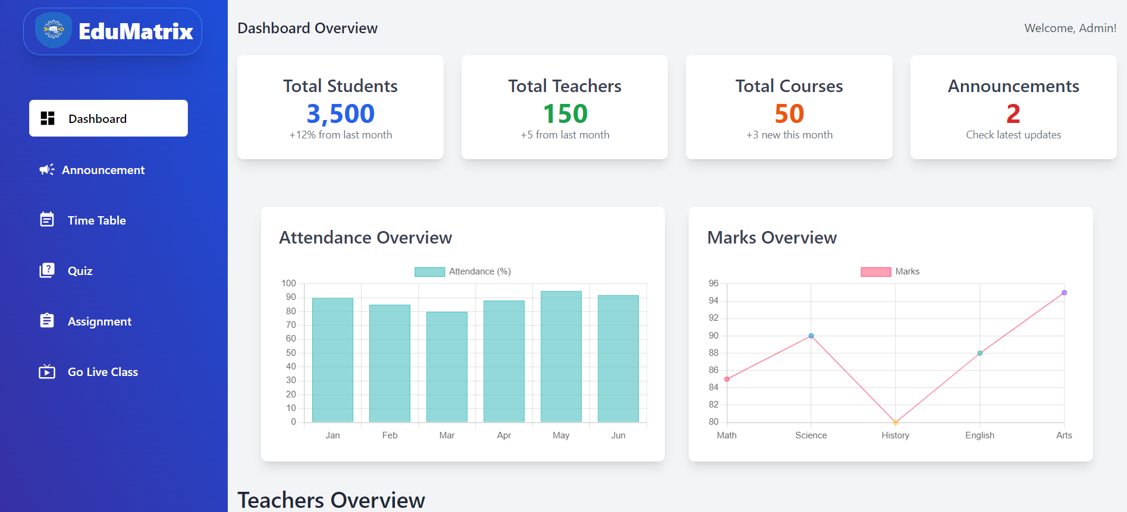Select the Dashboard sidebar button
This screenshot has height=512, width=1127.
click(108, 118)
